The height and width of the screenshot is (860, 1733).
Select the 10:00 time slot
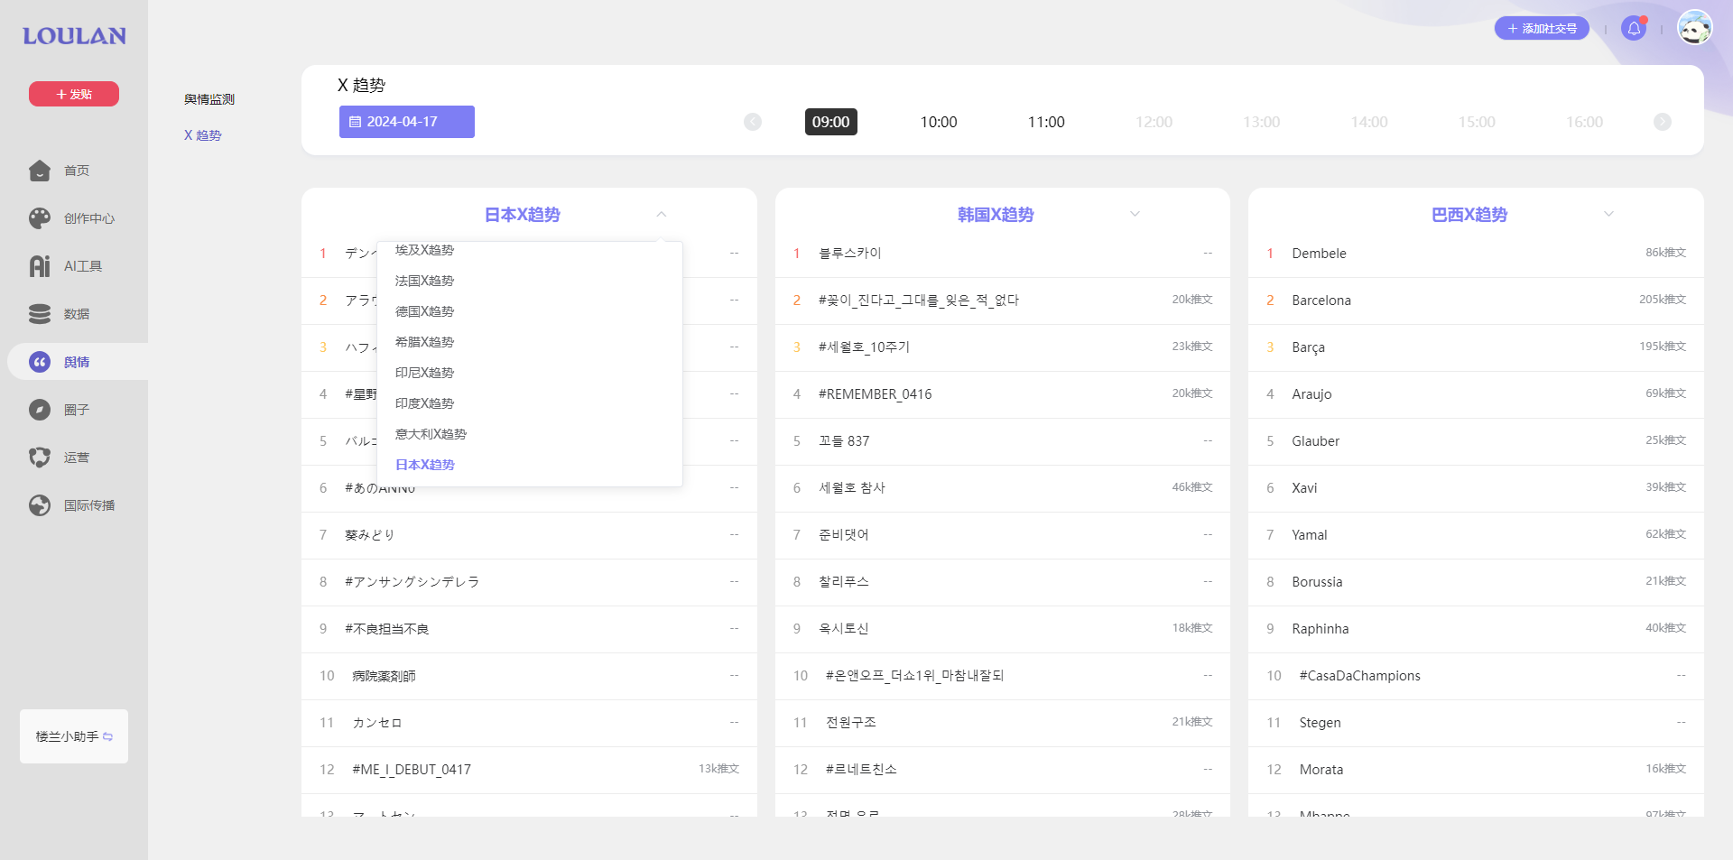pos(939,122)
